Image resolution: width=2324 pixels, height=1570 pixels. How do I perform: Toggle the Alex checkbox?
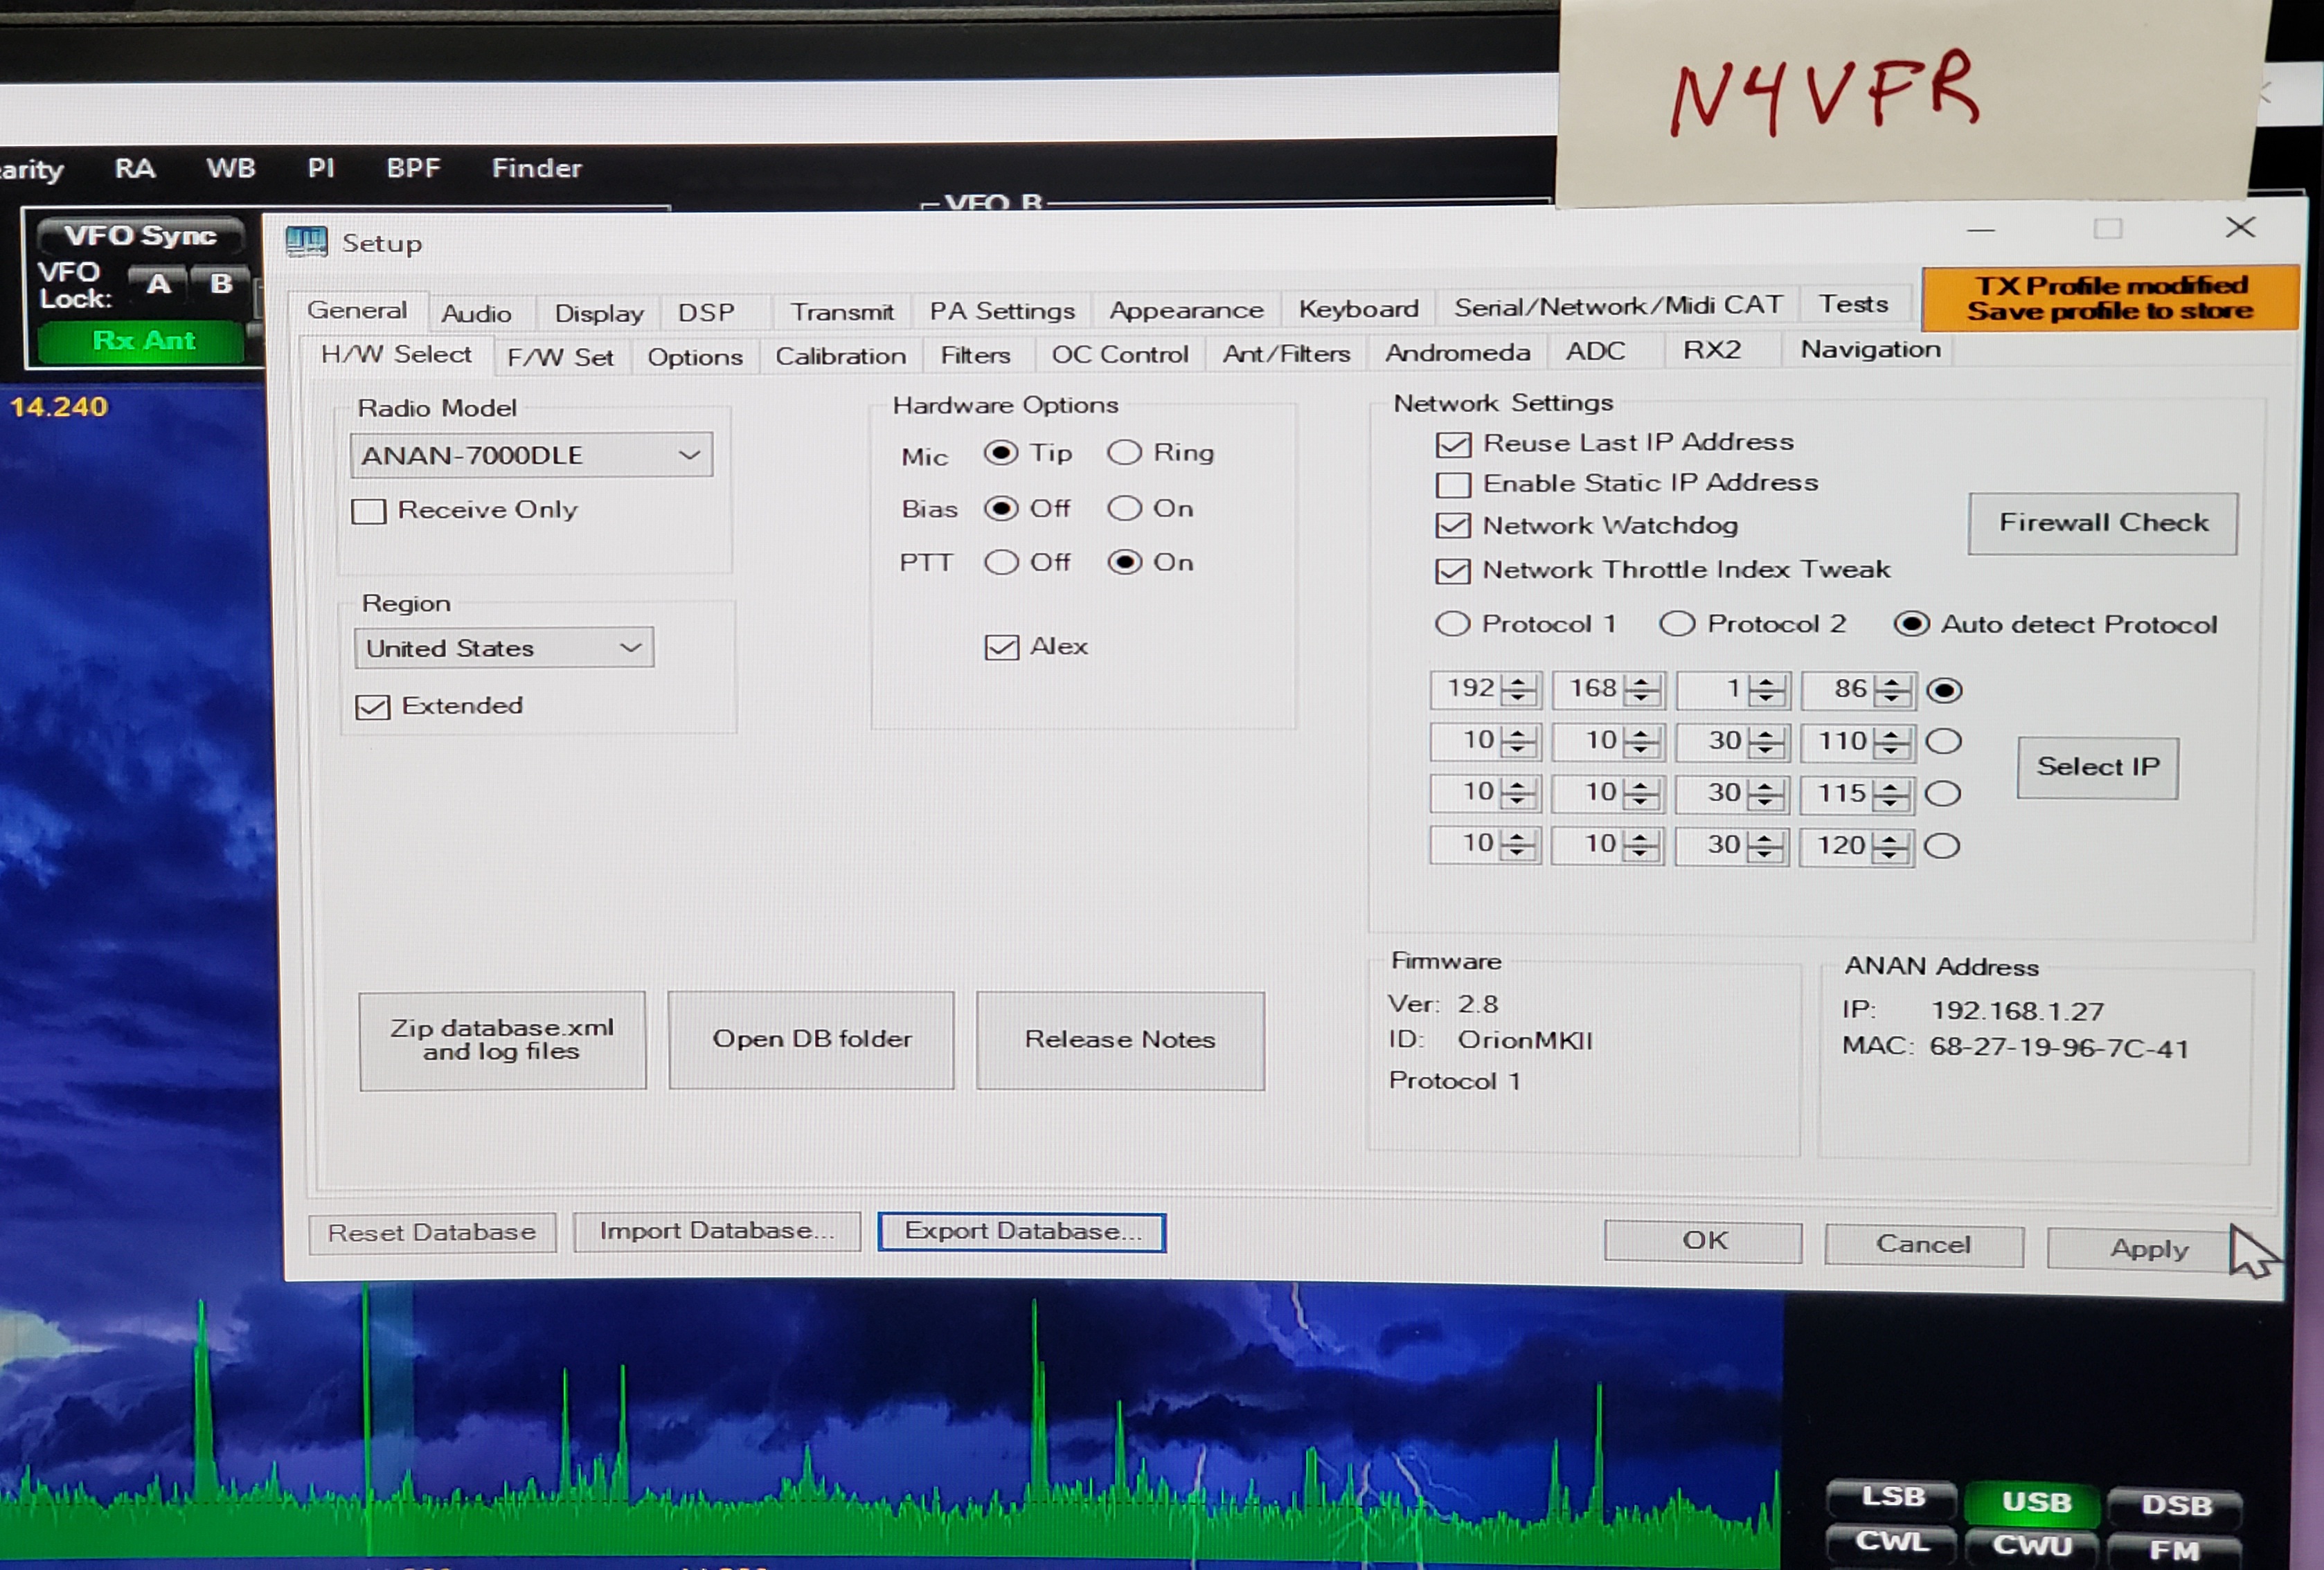click(1001, 647)
